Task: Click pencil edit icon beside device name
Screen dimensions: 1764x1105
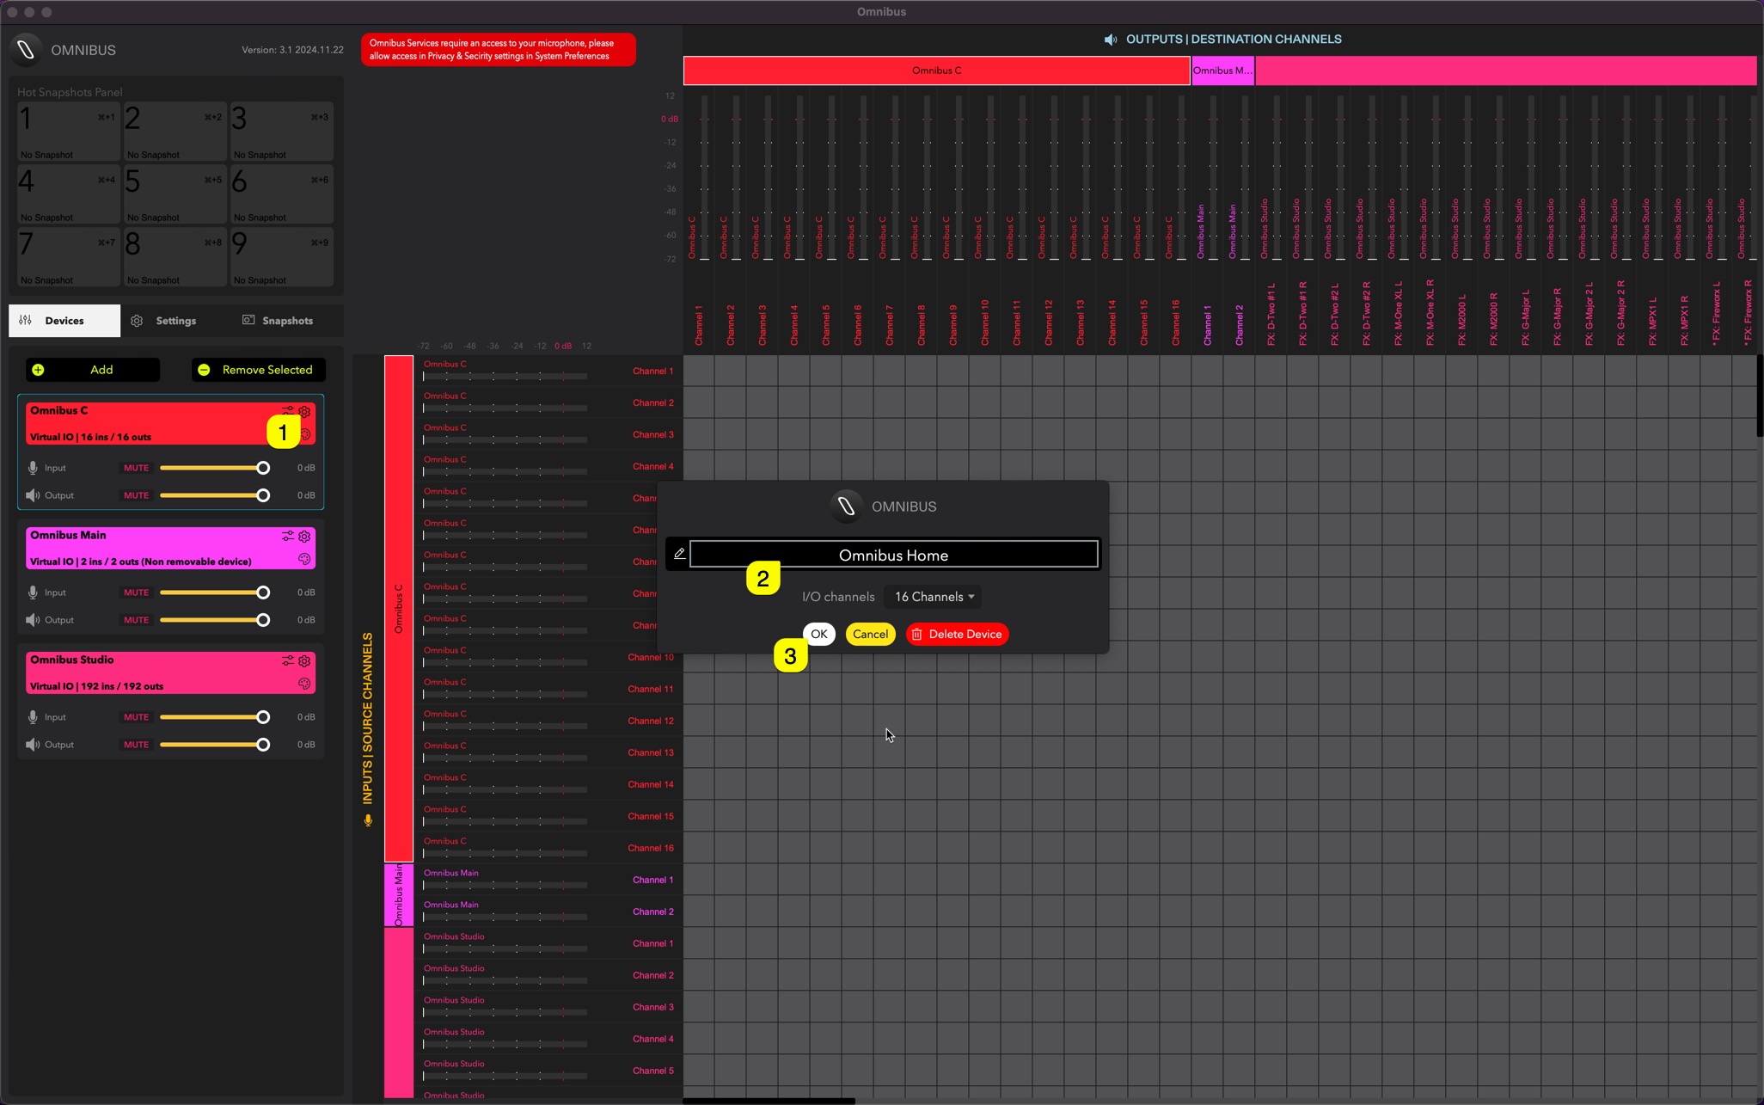Action: pos(679,554)
